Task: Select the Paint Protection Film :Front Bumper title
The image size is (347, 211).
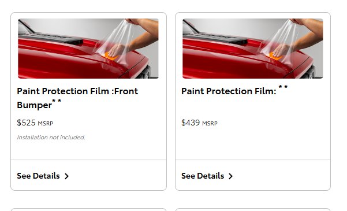Action: 77,98
